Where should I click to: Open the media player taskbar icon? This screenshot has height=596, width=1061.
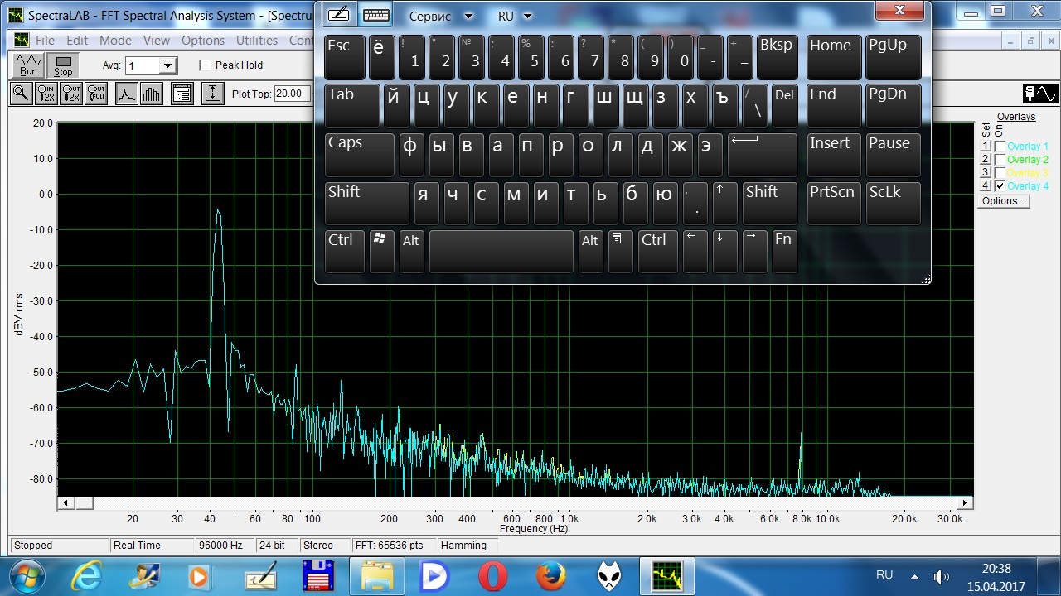[198, 576]
